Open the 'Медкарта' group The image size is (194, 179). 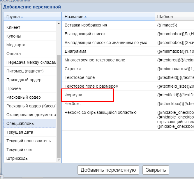click(16, 45)
